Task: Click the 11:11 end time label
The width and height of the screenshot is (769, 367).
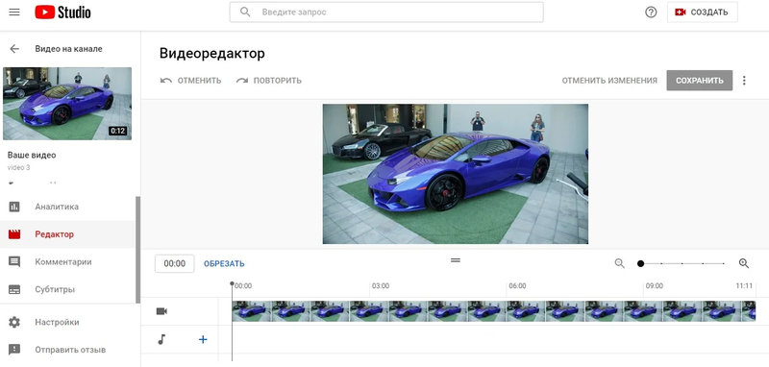Action: click(x=744, y=285)
